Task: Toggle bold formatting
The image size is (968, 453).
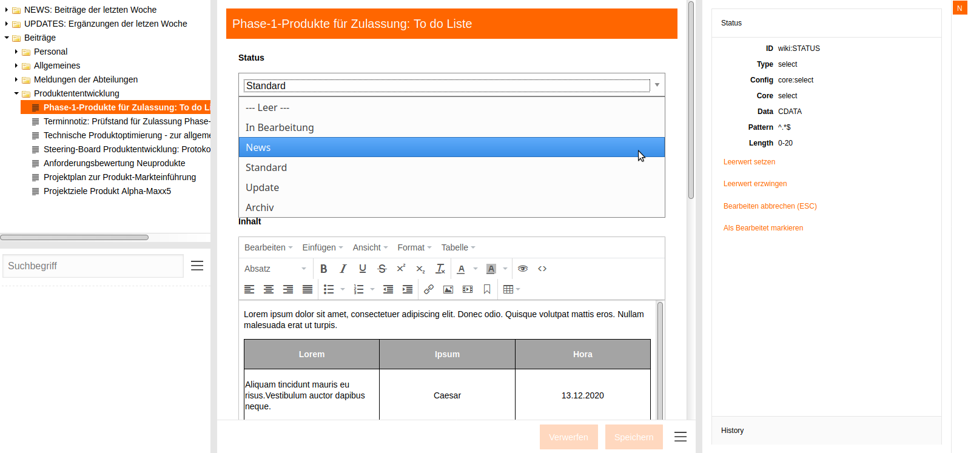Action: pos(324,269)
